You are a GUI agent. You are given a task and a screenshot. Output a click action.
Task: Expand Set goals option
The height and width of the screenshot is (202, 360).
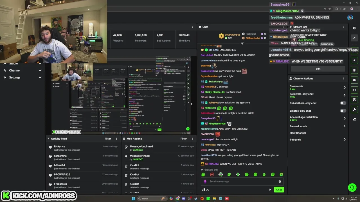[x=345, y=139]
